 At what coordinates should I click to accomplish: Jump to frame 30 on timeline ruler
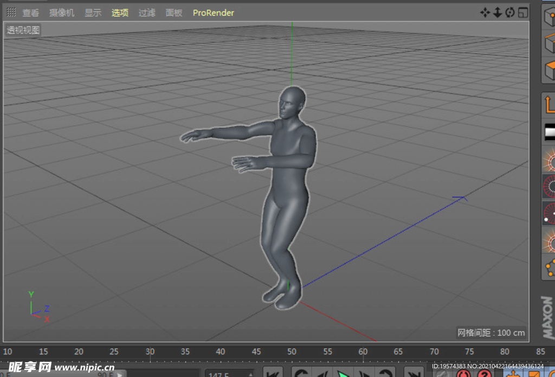click(150, 352)
